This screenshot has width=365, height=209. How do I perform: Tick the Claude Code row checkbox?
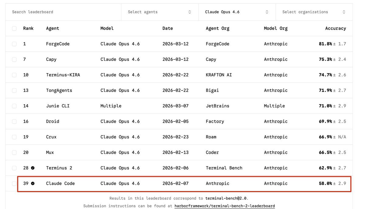click(x=14, y=183)
